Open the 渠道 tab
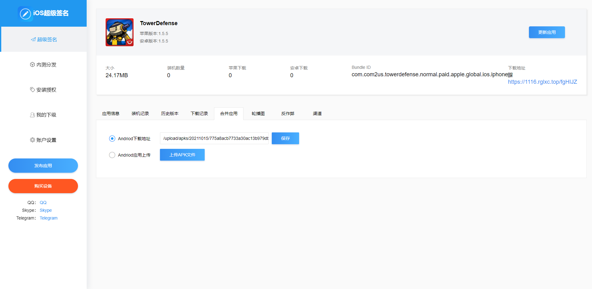 click(317, 113)
